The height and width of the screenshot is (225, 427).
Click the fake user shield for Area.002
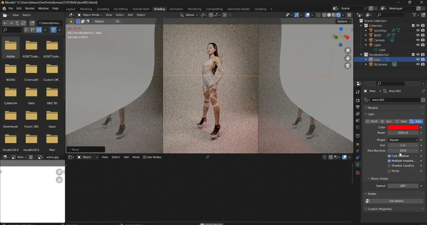click(x=423, y=100)
